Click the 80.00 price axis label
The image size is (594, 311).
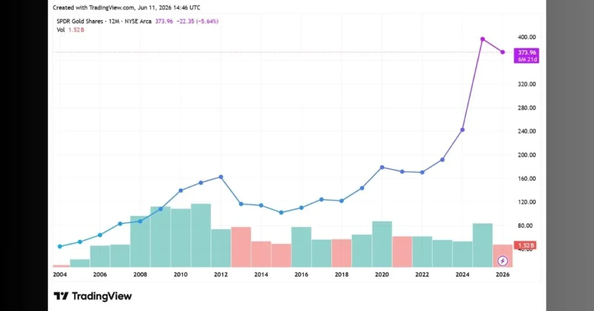tap(527, 226)
